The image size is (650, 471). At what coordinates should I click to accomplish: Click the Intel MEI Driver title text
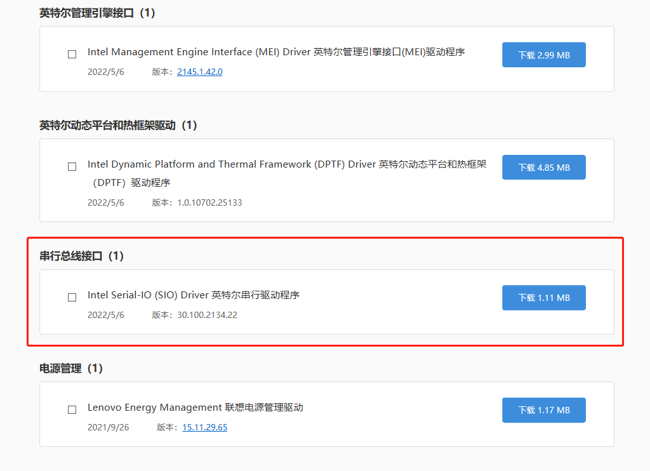click(276, 52)
